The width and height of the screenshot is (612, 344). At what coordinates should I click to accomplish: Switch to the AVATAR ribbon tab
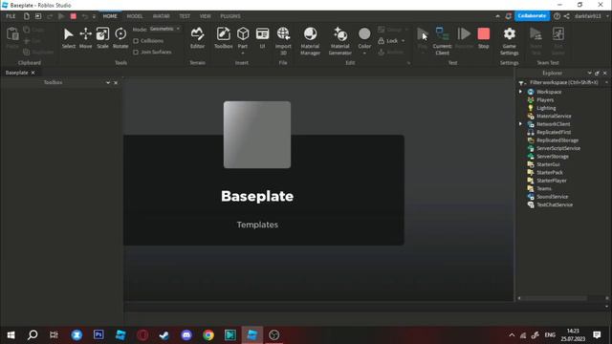pyautogui.click(x=162, y=16)
